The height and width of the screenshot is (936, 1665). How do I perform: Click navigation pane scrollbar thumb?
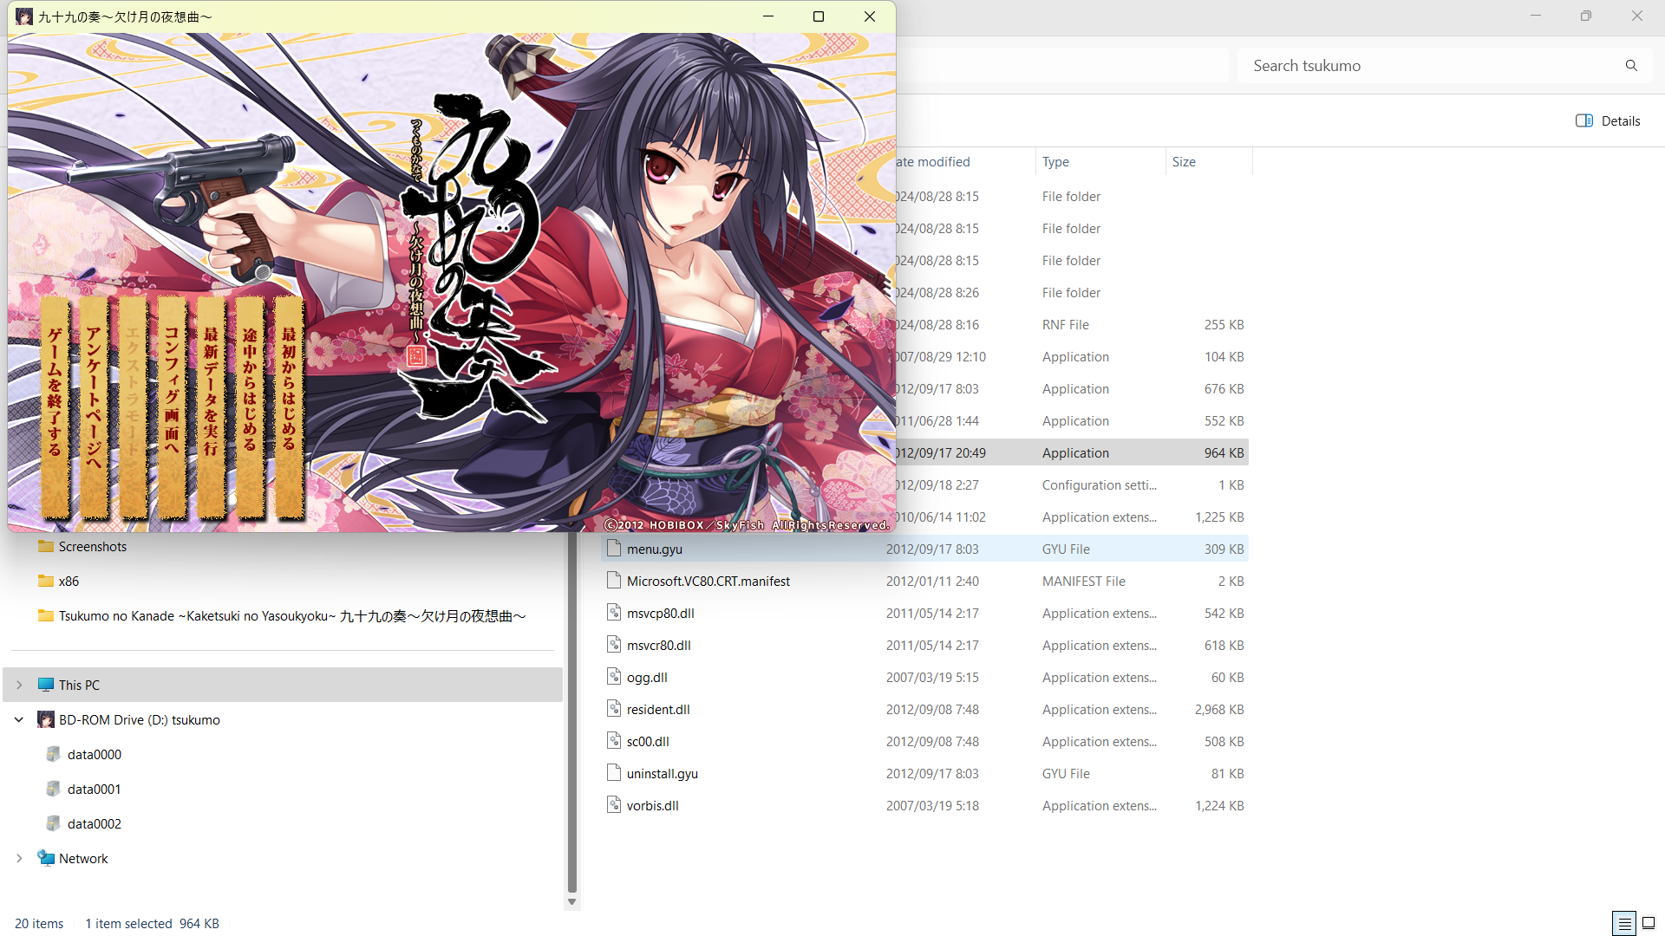coord(571,712)
